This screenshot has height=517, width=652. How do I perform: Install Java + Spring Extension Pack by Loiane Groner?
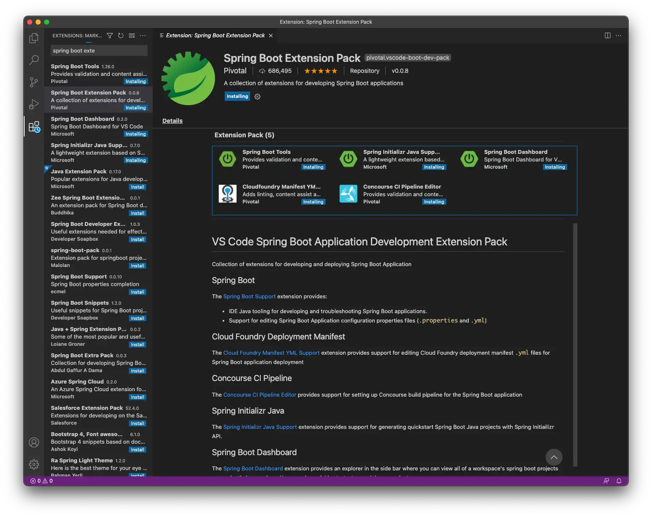(137, 345)
